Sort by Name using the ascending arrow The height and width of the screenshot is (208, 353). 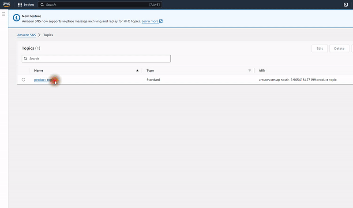coord(137,71)
